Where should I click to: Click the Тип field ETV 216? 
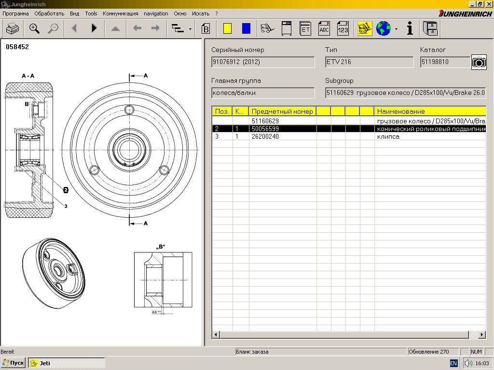tap(369, 62)
